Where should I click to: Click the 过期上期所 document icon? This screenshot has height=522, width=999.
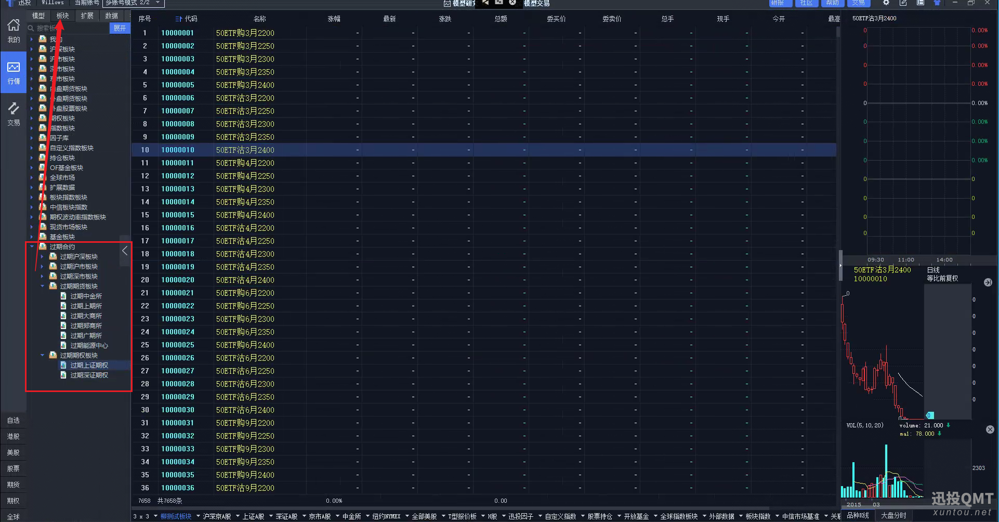tap(63, 306)
